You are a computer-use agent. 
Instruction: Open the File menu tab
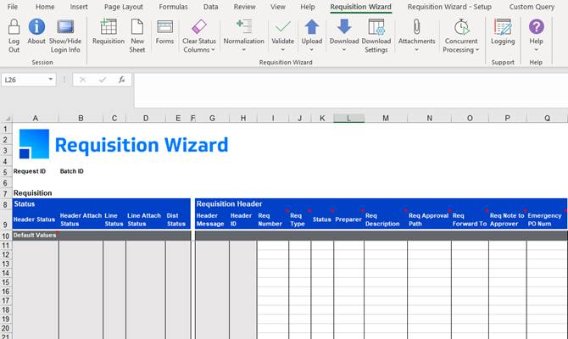13,7
